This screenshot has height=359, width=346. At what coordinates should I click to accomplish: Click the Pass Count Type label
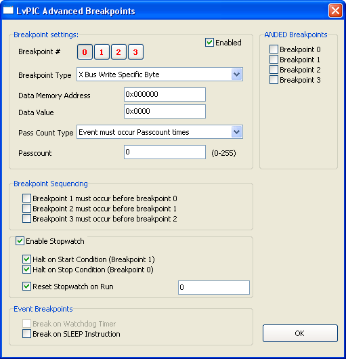pos(46,133)
